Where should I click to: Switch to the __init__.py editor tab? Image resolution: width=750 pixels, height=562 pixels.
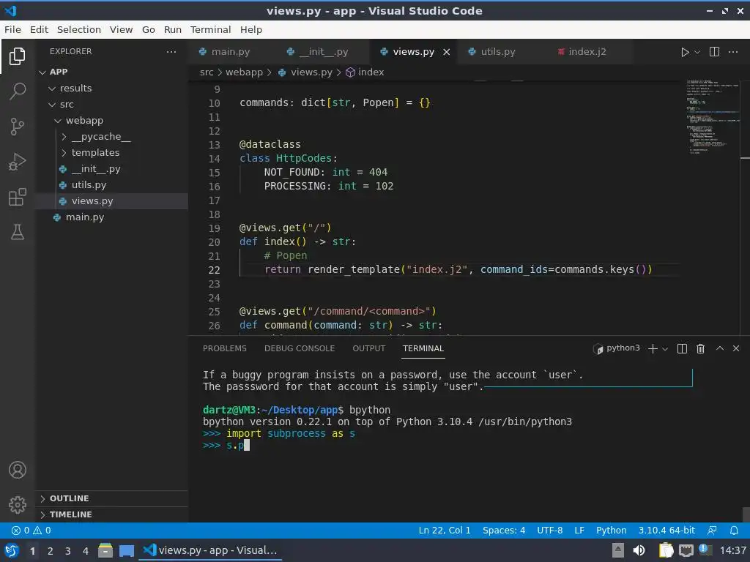324,52
